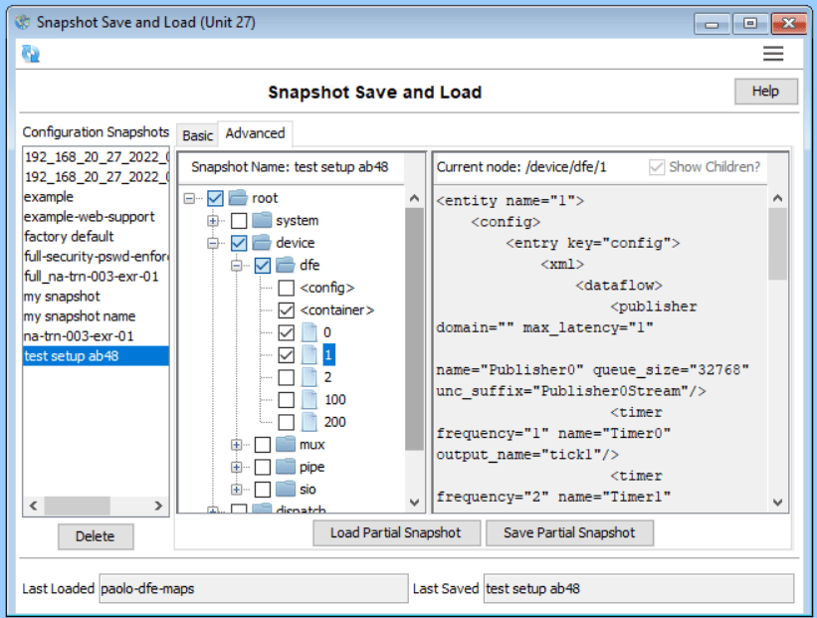Click the pipe folder icon
The width and height of the screenshot is (817, 618).
[x=286, y=467]
